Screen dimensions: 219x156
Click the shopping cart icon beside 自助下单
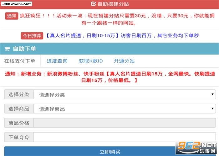[x=7, y=49]
